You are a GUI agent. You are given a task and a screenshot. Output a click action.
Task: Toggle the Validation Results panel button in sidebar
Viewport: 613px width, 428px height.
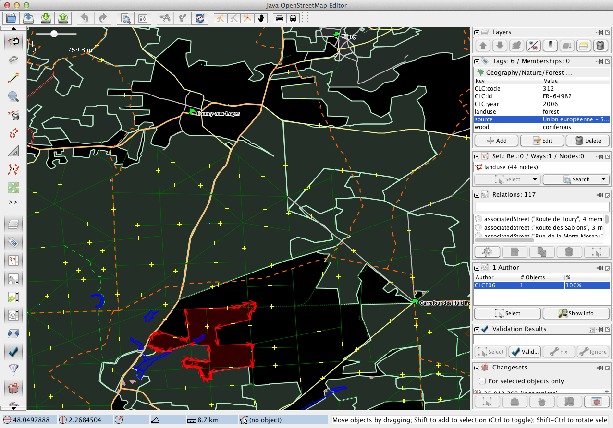pyautogui.click(x=13, y=351)
